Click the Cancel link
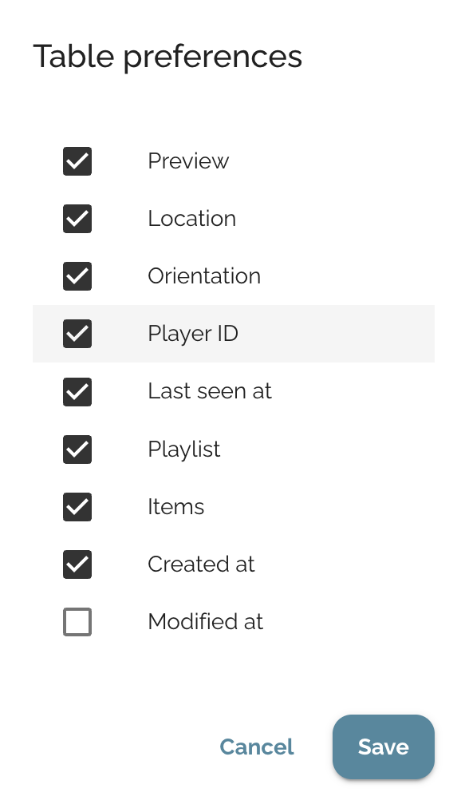The image size is (461, 808). click(257, 747)
